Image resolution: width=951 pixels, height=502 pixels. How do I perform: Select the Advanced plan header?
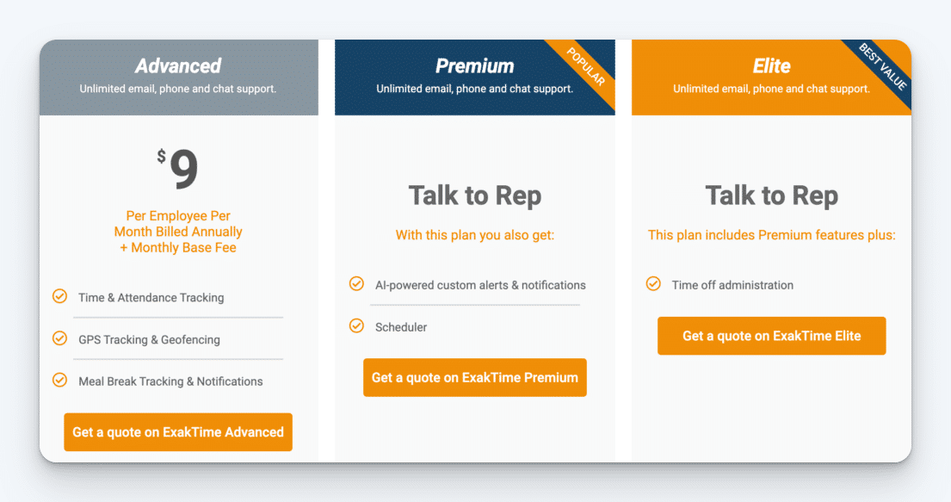178,65
